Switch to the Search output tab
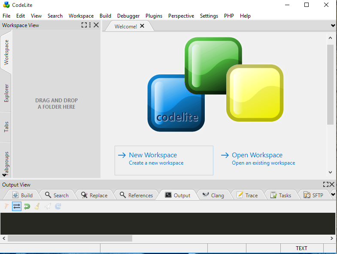 (x=57, y=195)
